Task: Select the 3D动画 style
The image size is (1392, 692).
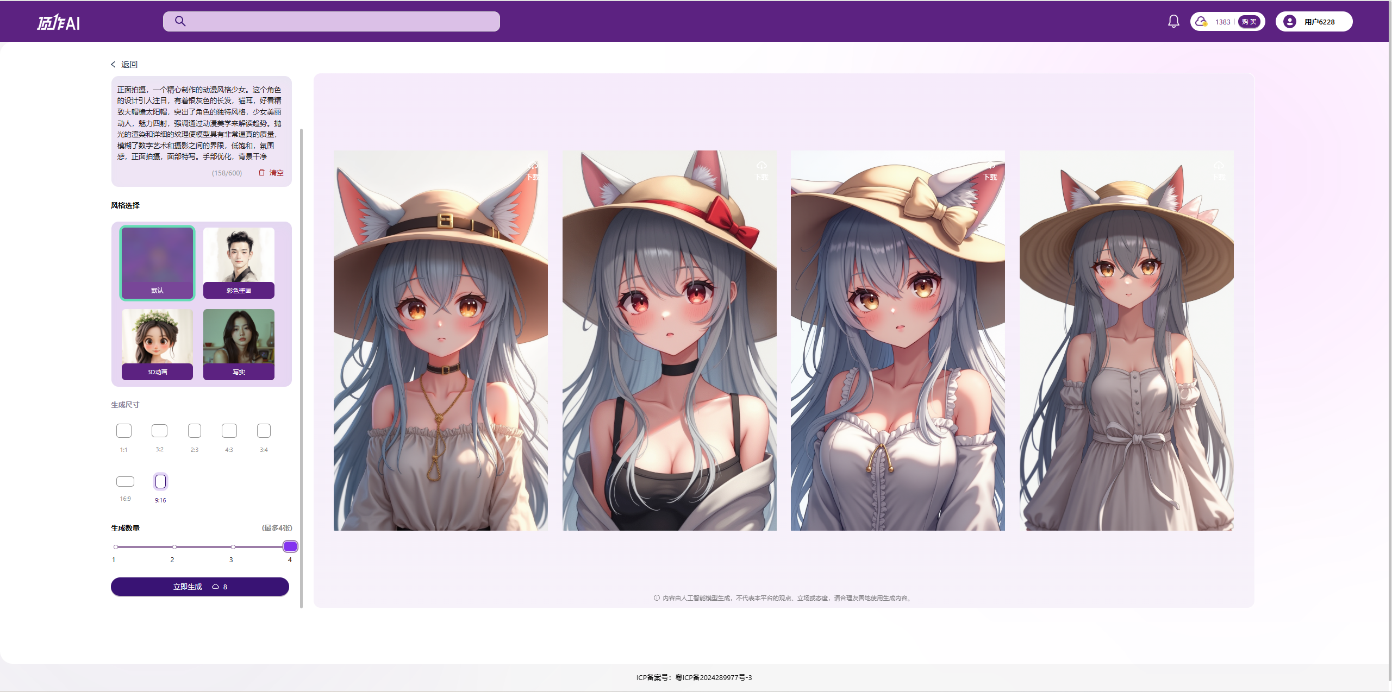Action: pos(157,344)
